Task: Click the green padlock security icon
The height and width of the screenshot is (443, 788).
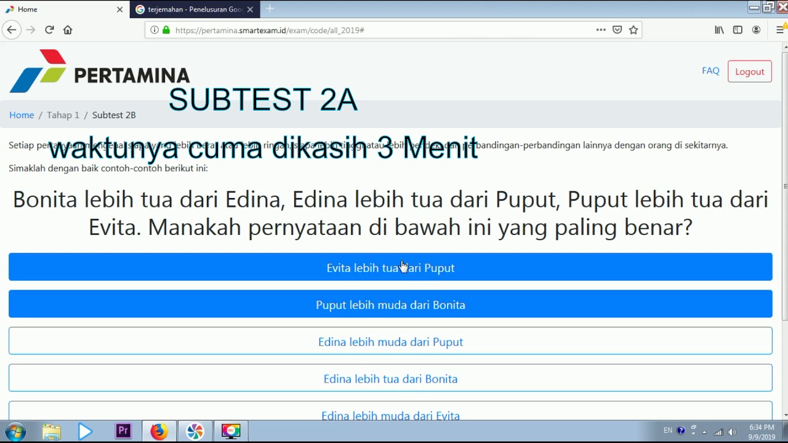Action: [x=166, y=30]
